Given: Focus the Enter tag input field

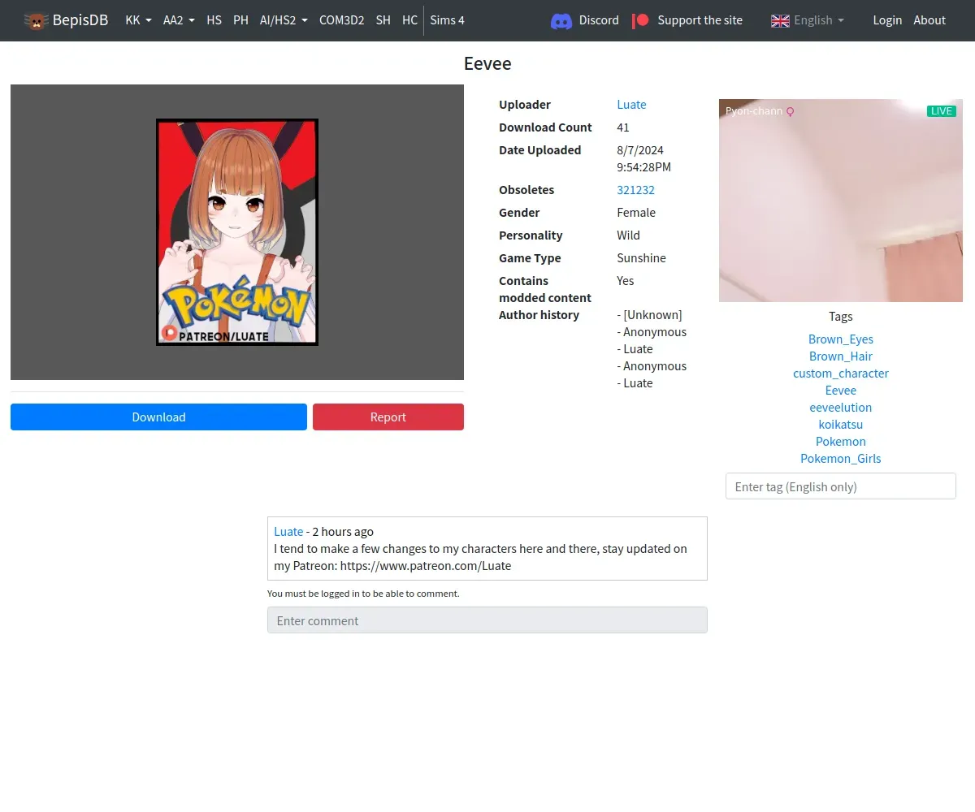Looking at the screenshot, I should pyautogui.click(x=841, y=486).
